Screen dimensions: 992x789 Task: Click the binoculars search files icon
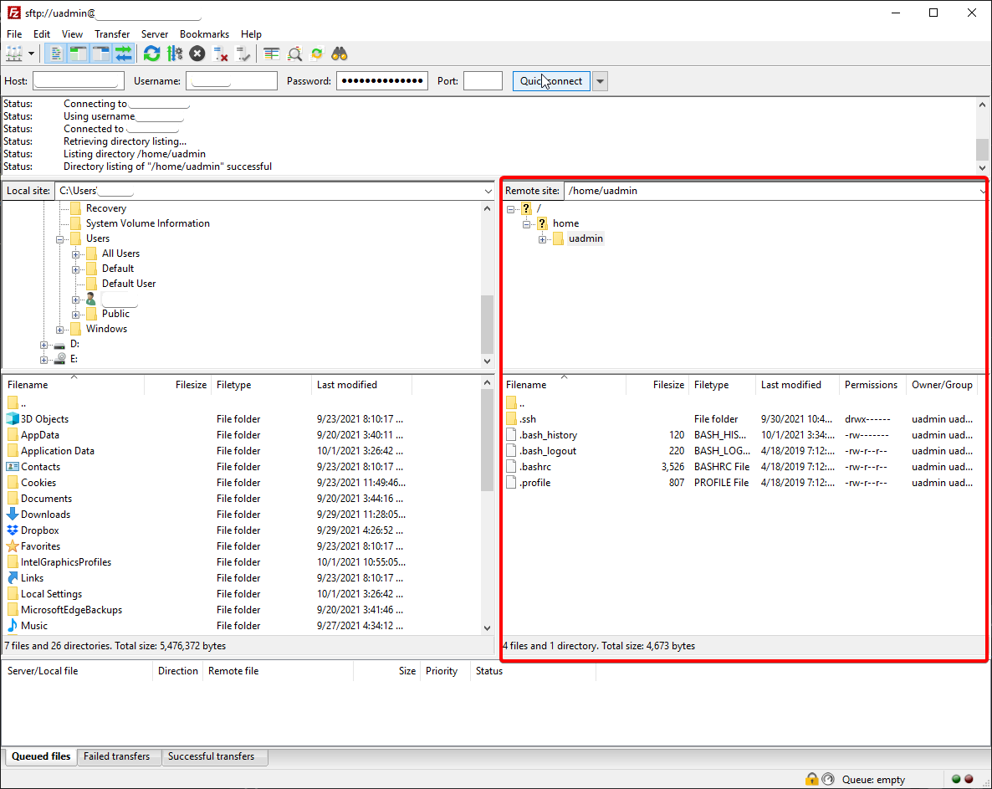pos(340,54)
